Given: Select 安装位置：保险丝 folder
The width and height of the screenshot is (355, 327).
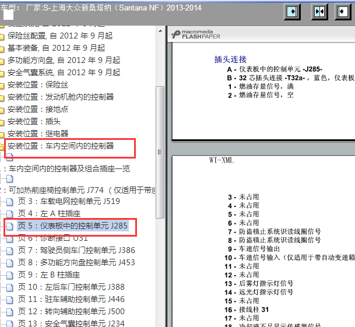Looking at the screenshot, I should point(38,85).
